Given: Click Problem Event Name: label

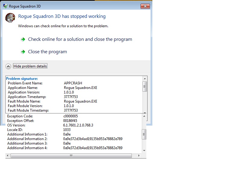Looking at the screenshot, I should coord(25,83).
